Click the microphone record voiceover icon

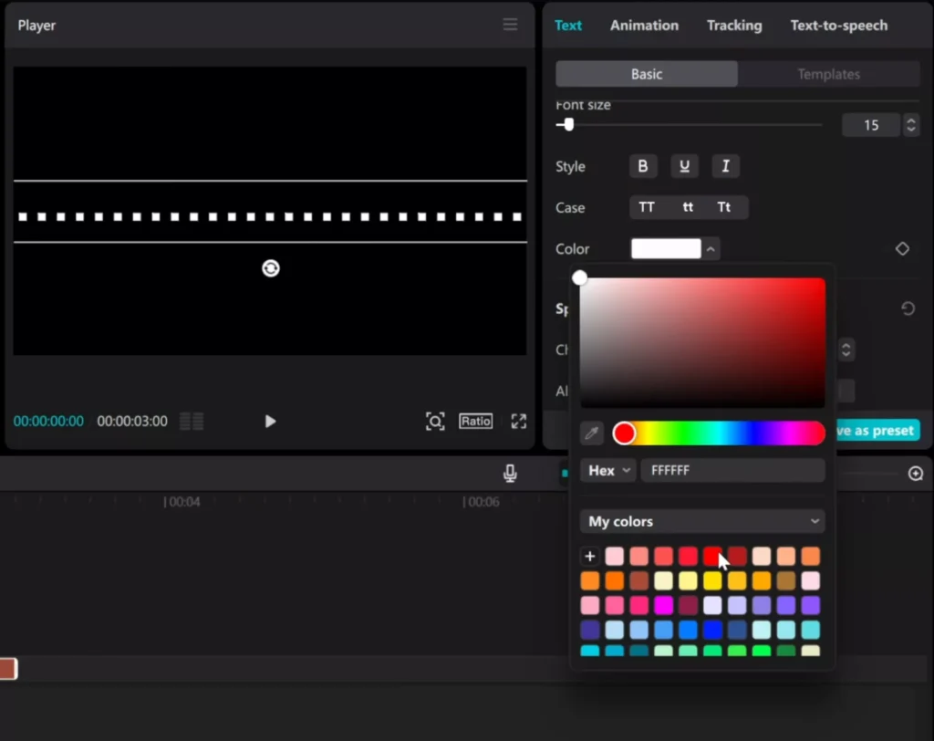click(510, 474)
